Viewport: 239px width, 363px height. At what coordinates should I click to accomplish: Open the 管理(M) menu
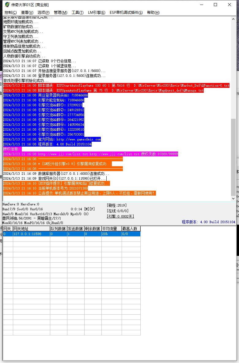click(x=60, y=13)
